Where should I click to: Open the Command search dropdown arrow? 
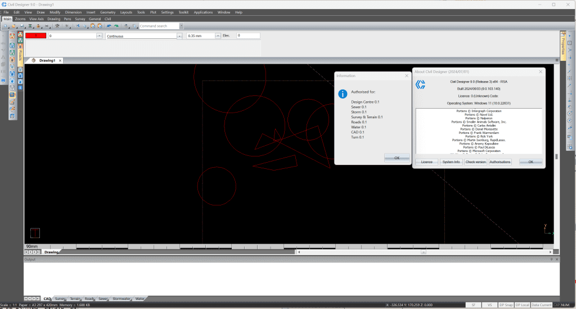click(x=181, y=26)
